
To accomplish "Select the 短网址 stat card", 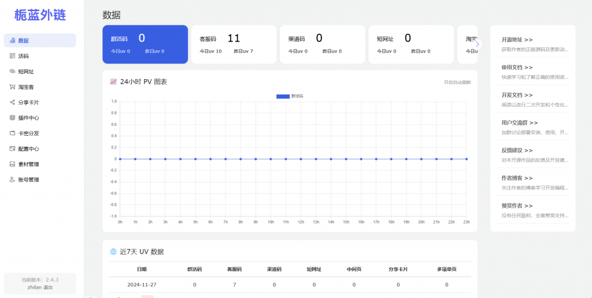I will (411, 44).
